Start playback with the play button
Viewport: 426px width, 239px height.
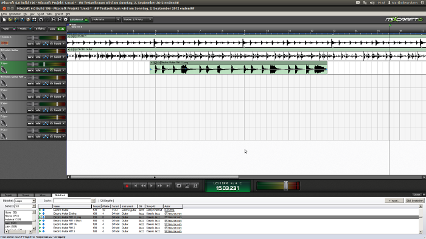click(x=152, y=186)
